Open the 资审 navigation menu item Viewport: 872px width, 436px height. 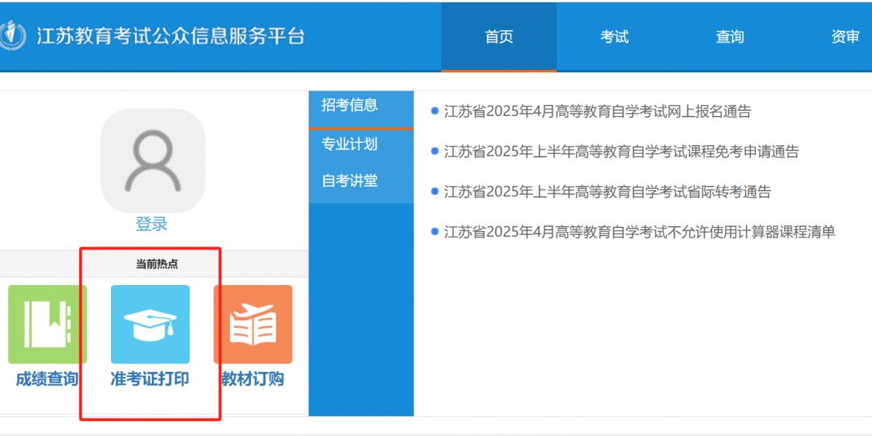[x=845, y=37]
